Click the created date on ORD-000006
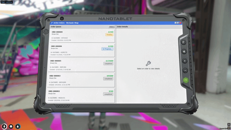This screenshot has height=130, width=231. click(60, 55)
